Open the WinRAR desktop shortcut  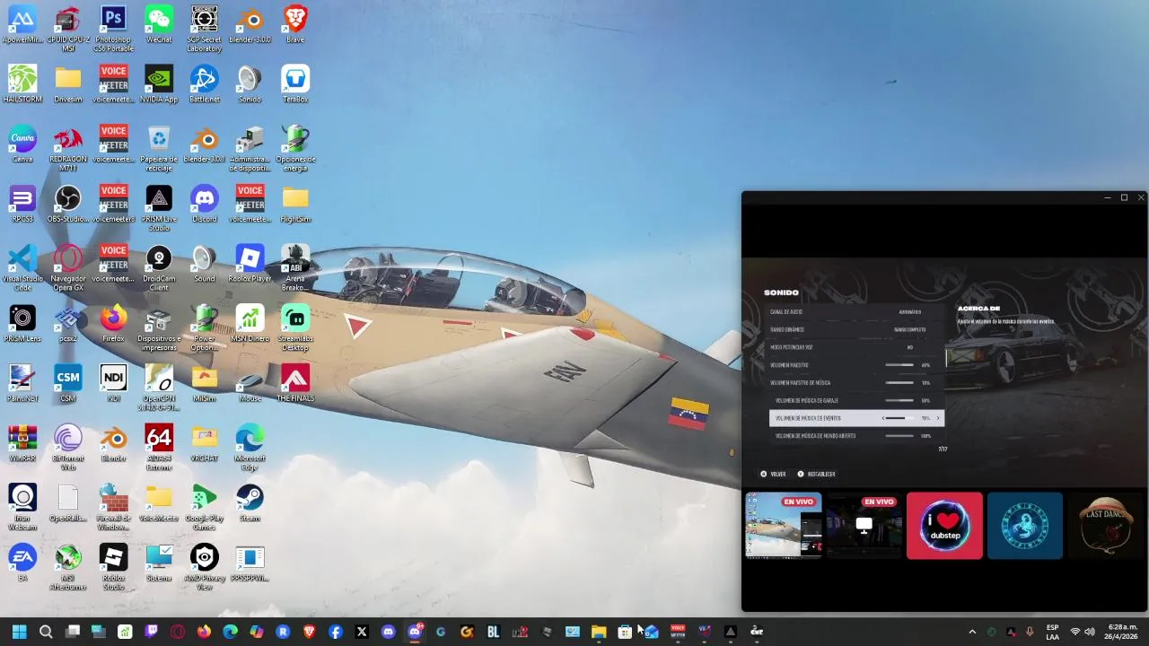click(x=22, y=443)
